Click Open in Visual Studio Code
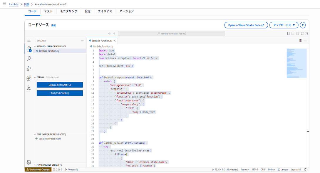 point(246,25)
